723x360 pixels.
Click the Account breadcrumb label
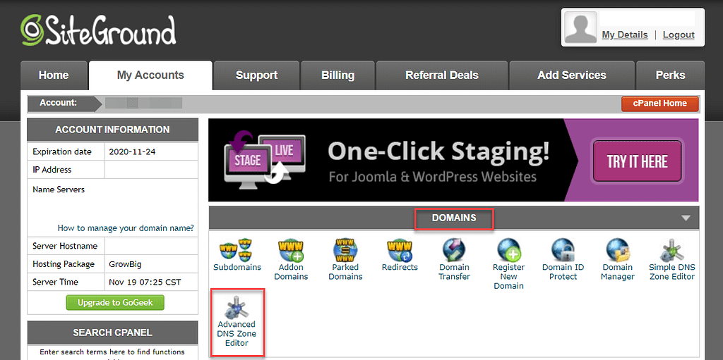(58, 103)
